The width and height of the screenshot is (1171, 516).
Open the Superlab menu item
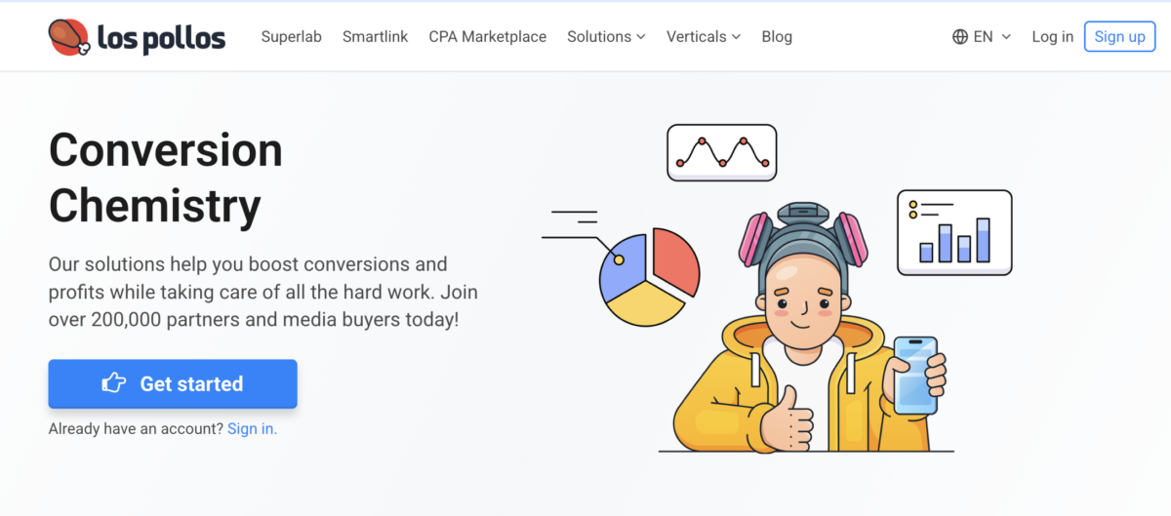tap(291, 37)
